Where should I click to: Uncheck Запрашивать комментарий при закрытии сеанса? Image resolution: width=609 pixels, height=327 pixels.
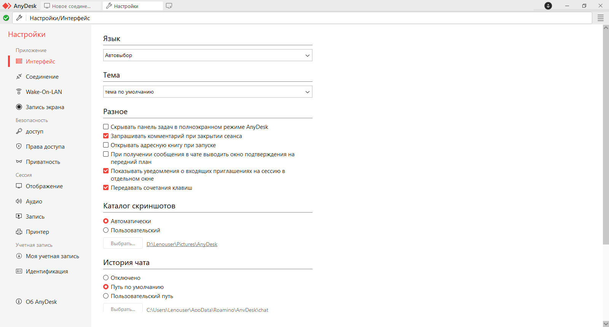(x=106, y=136)
